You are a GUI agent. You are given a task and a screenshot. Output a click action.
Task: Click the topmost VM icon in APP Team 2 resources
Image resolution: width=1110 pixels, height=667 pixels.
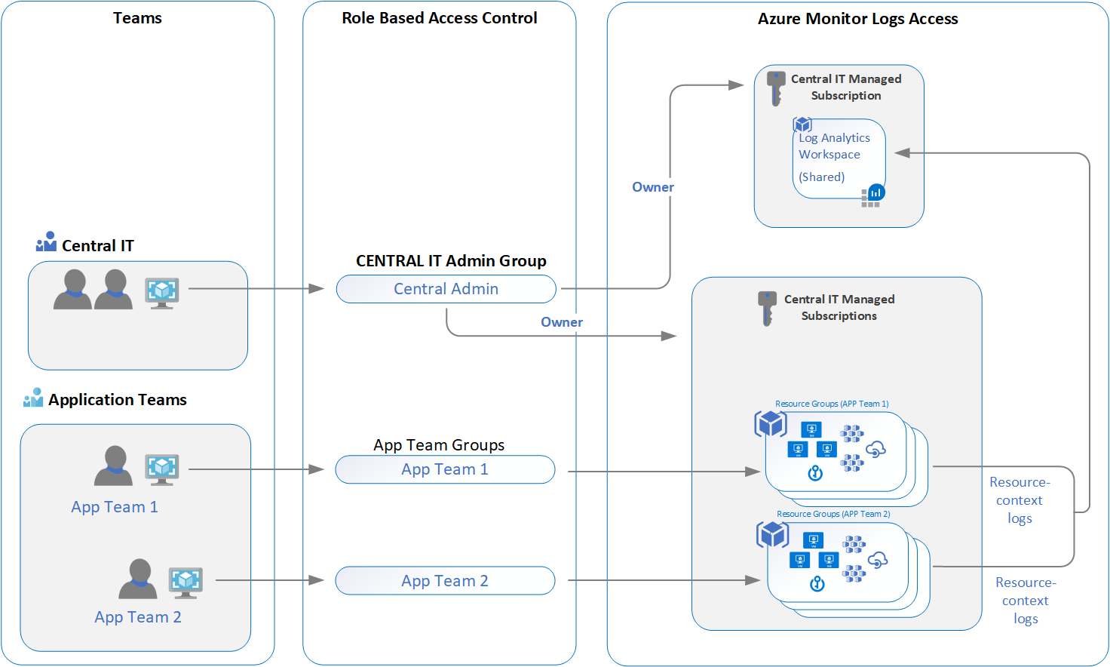point(813,541)
